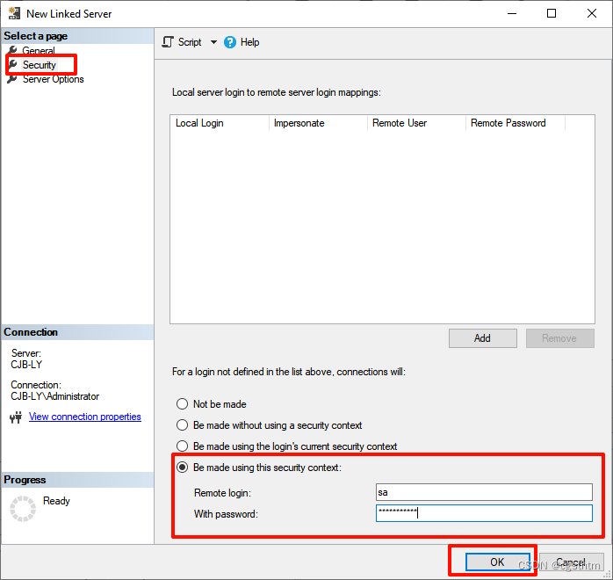
Task: Confirm the dialog with OK
Action: 498,562
